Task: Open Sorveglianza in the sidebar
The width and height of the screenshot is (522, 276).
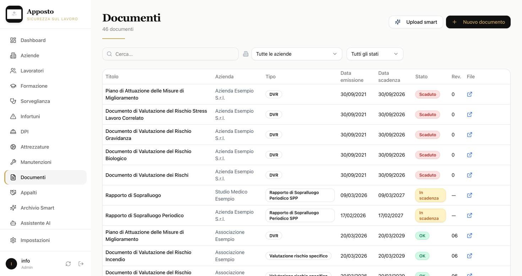Action: click(x=45, y=101)
